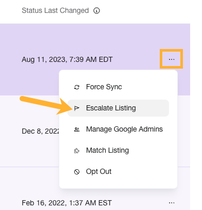This screenshot has height=210, width=202.
Task: Select the Feb 16, 2022 1:37 AM row
Action: point(66,203)
